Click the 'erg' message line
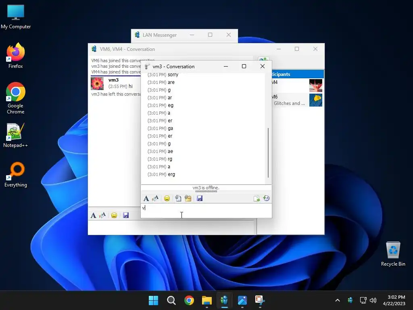 (x=161, y=174)
